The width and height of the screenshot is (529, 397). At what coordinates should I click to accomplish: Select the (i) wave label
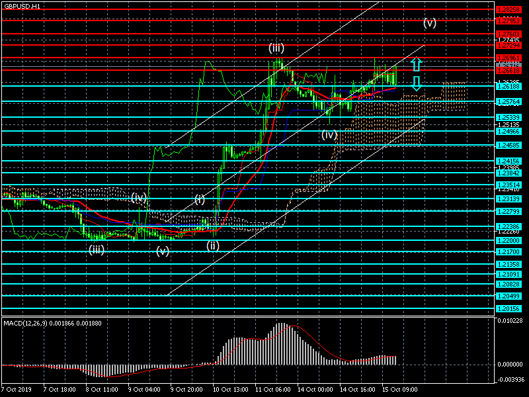pyautogui.click(x=200, y=200)
